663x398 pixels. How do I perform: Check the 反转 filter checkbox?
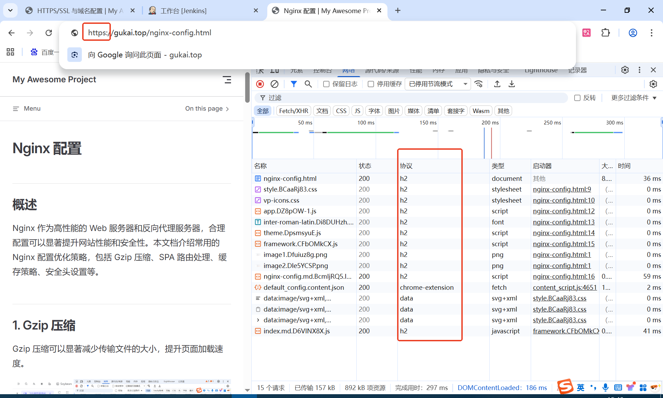point(577,98)
